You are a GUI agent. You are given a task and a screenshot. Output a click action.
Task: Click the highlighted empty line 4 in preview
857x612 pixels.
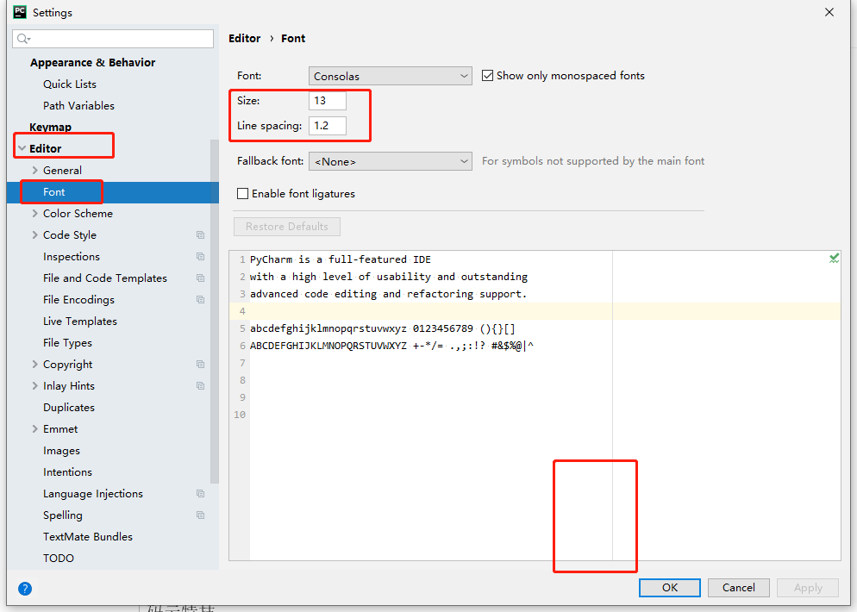535,311
